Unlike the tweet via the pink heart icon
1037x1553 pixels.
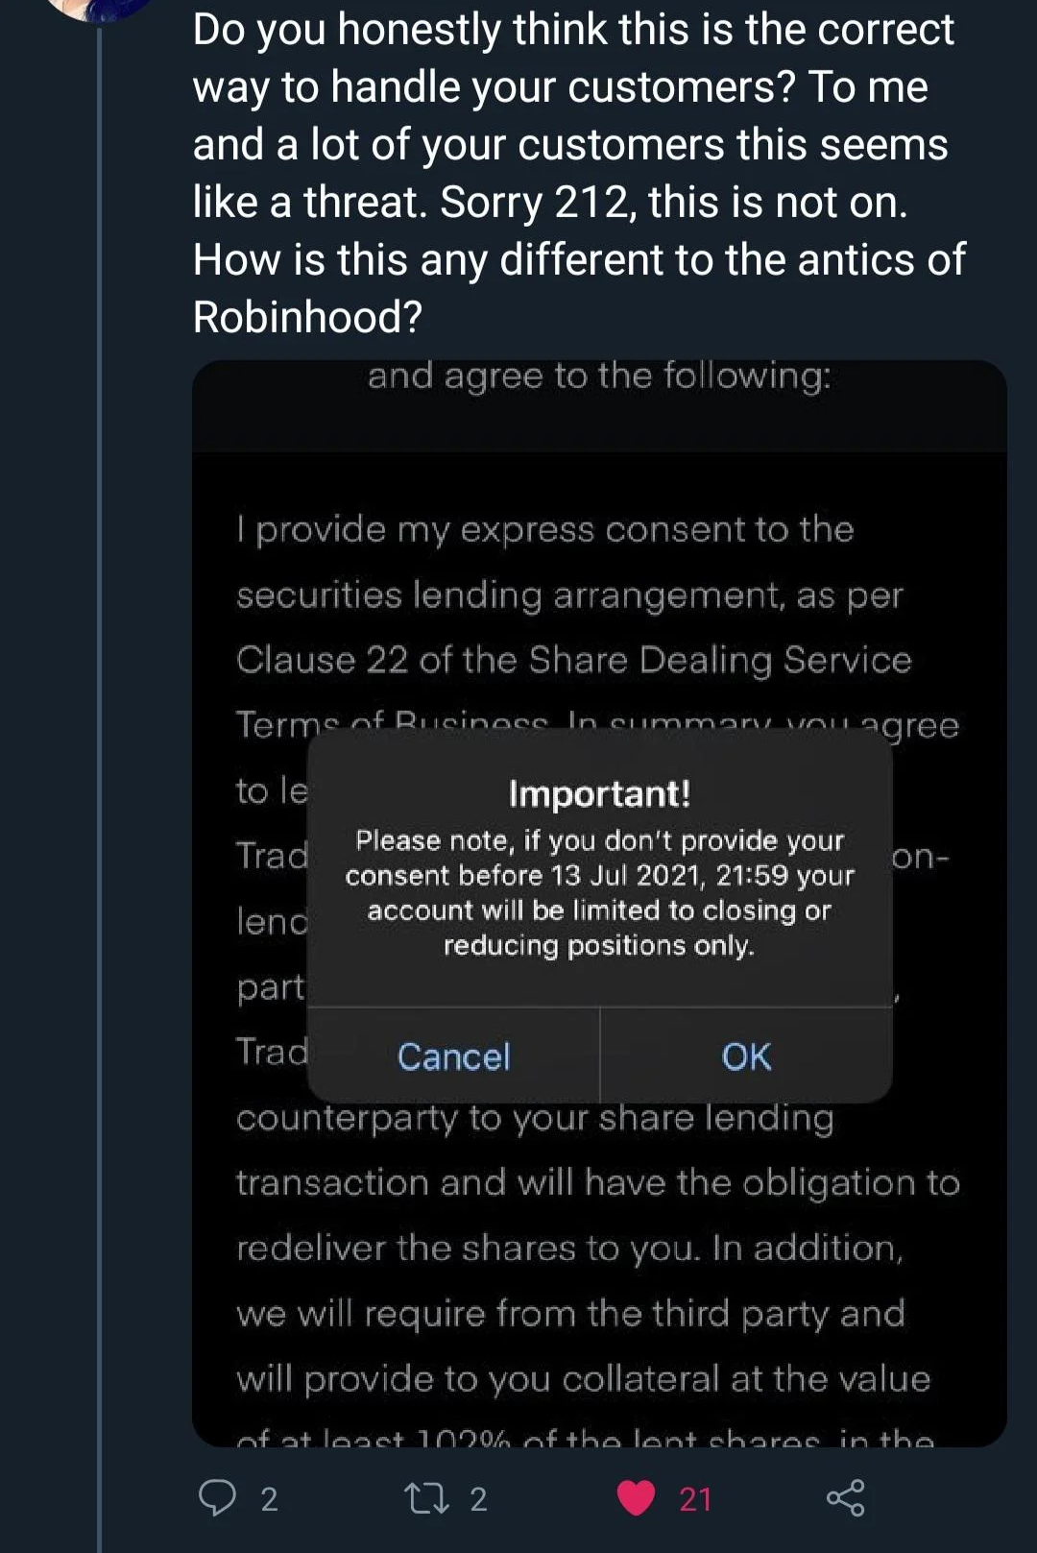coord(636,1498)
